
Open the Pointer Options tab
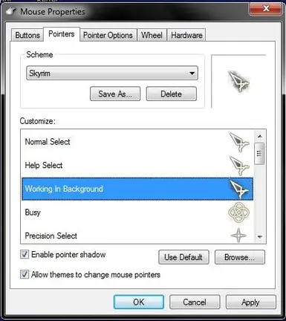pyautogui.click(x=108, y=35)
